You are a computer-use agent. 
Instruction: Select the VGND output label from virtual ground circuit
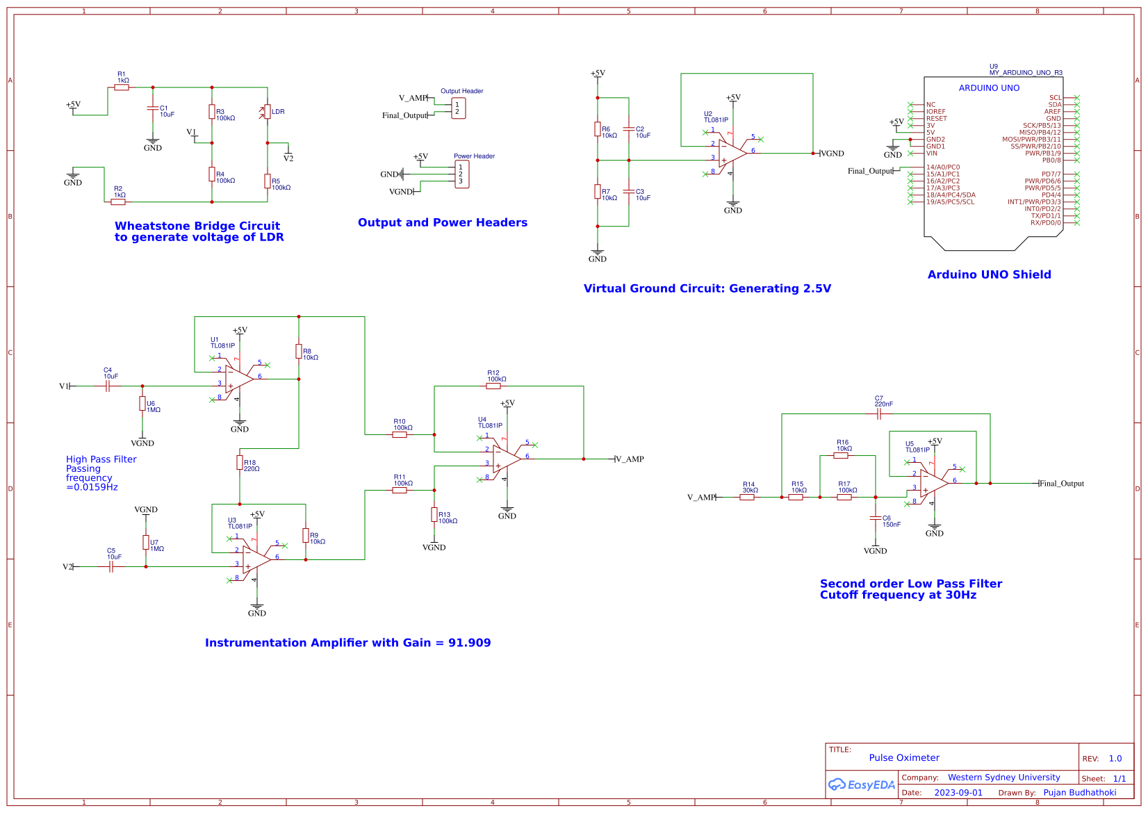click(x=833, y=153)
